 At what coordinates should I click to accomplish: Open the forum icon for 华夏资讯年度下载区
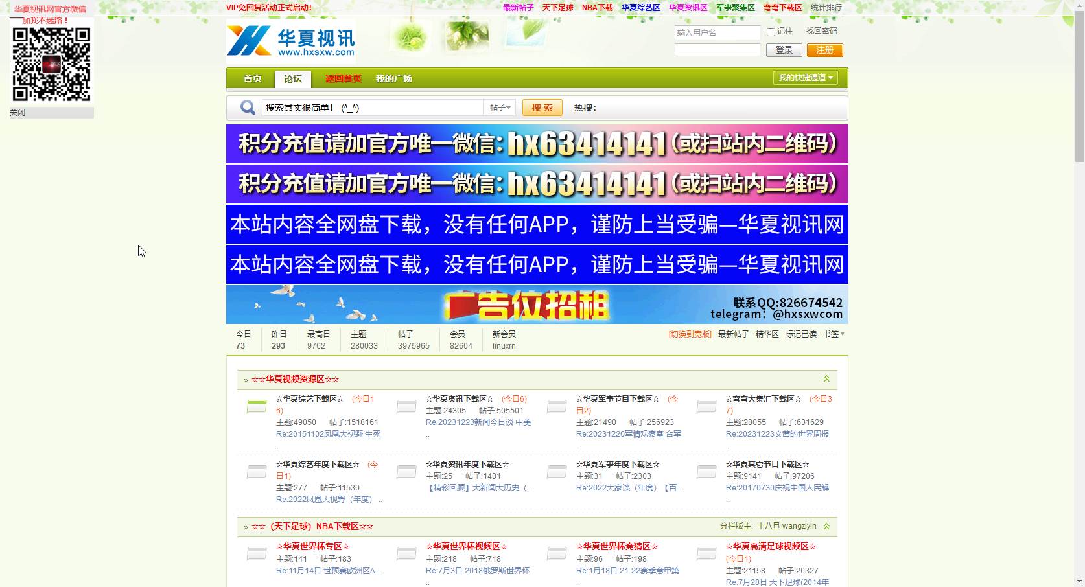point(406,472)
